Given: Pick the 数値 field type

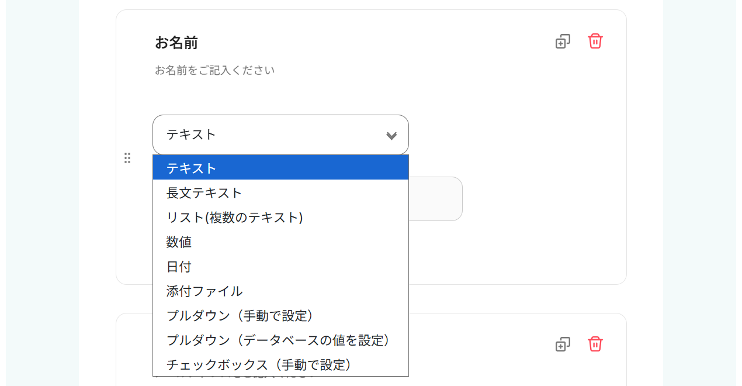Looking at the screenshot, I should tap(280, 242).
